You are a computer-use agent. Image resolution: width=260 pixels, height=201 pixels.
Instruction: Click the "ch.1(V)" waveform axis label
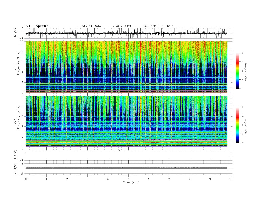pos(16,33)
